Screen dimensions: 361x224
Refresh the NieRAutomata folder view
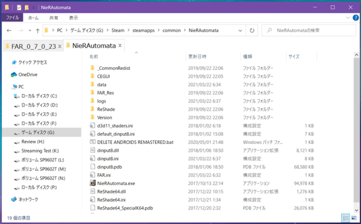click(252, 31)
